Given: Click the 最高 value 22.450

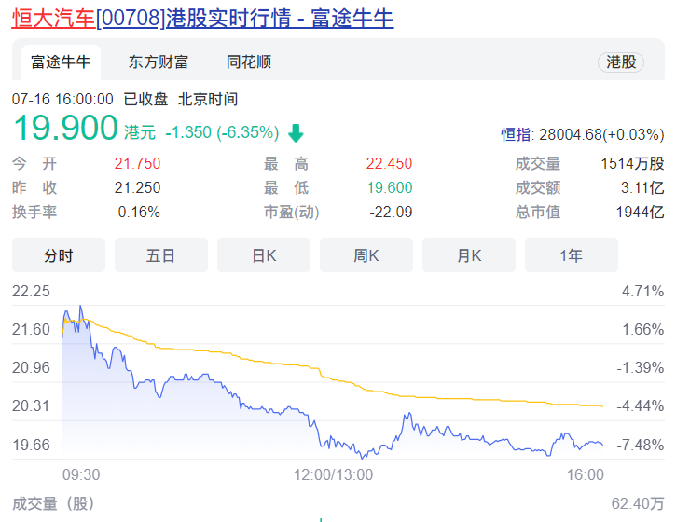Looking at the screenshot, I should 389,164.
